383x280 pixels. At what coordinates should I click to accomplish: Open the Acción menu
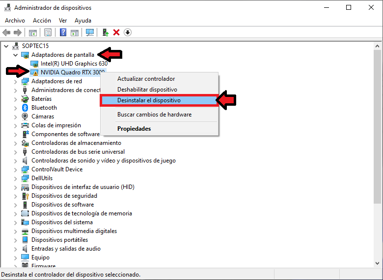click(42, 21)
